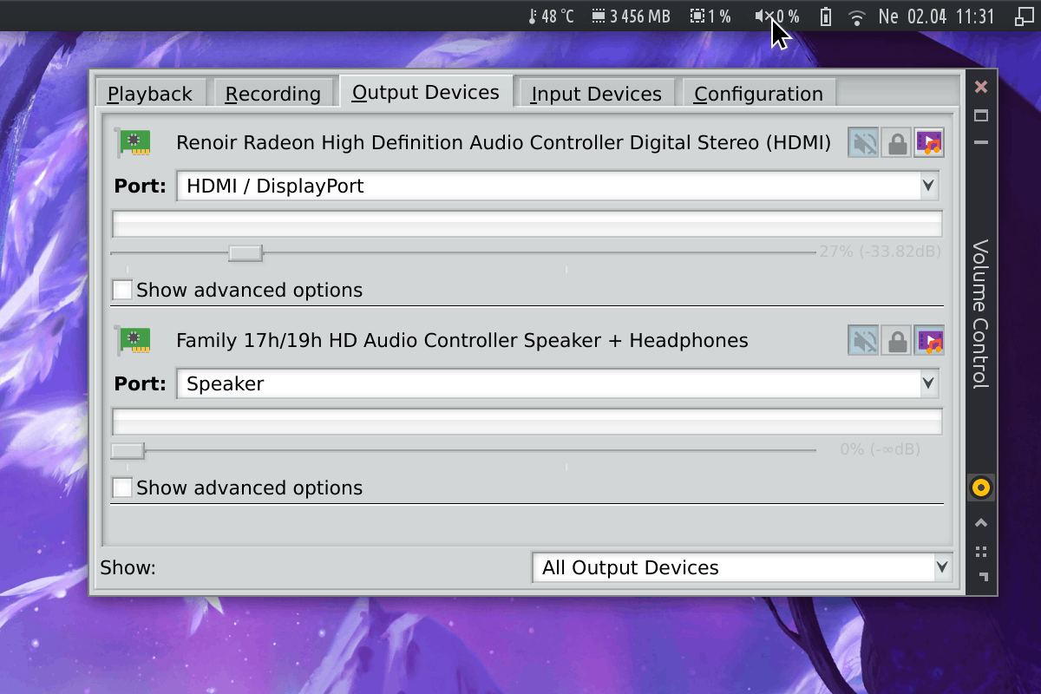The image size is (1041, 694).
Task: Click the memory usage indicator 3 456 MB
Action: pos(632,16)
